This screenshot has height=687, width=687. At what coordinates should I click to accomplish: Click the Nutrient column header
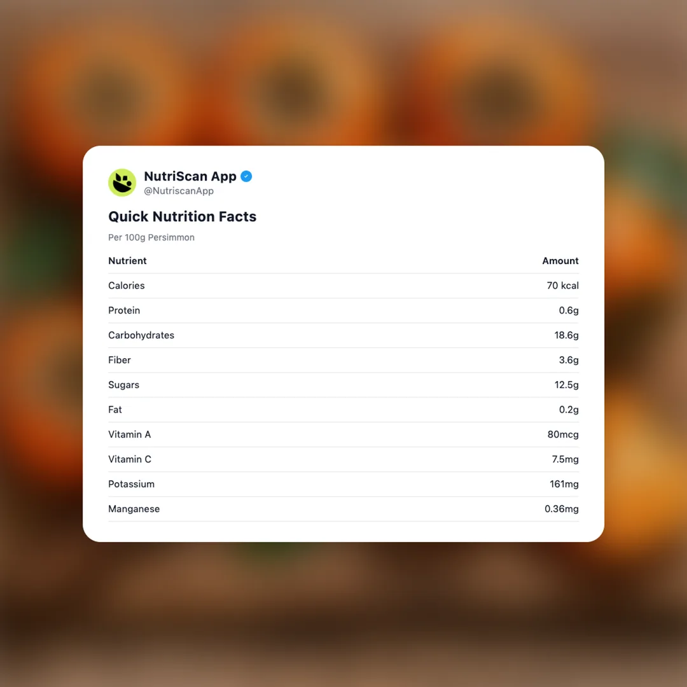tap(127, 261)
